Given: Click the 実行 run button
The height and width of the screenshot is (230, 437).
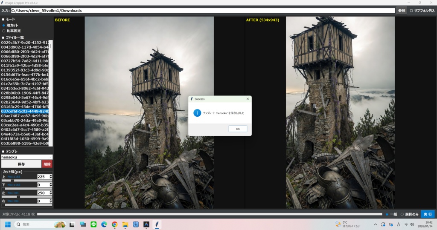Looking at the screenshot, I should (428, 214).
